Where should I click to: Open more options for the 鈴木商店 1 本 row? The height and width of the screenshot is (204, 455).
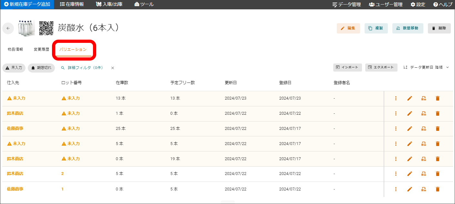click(396, 113)
